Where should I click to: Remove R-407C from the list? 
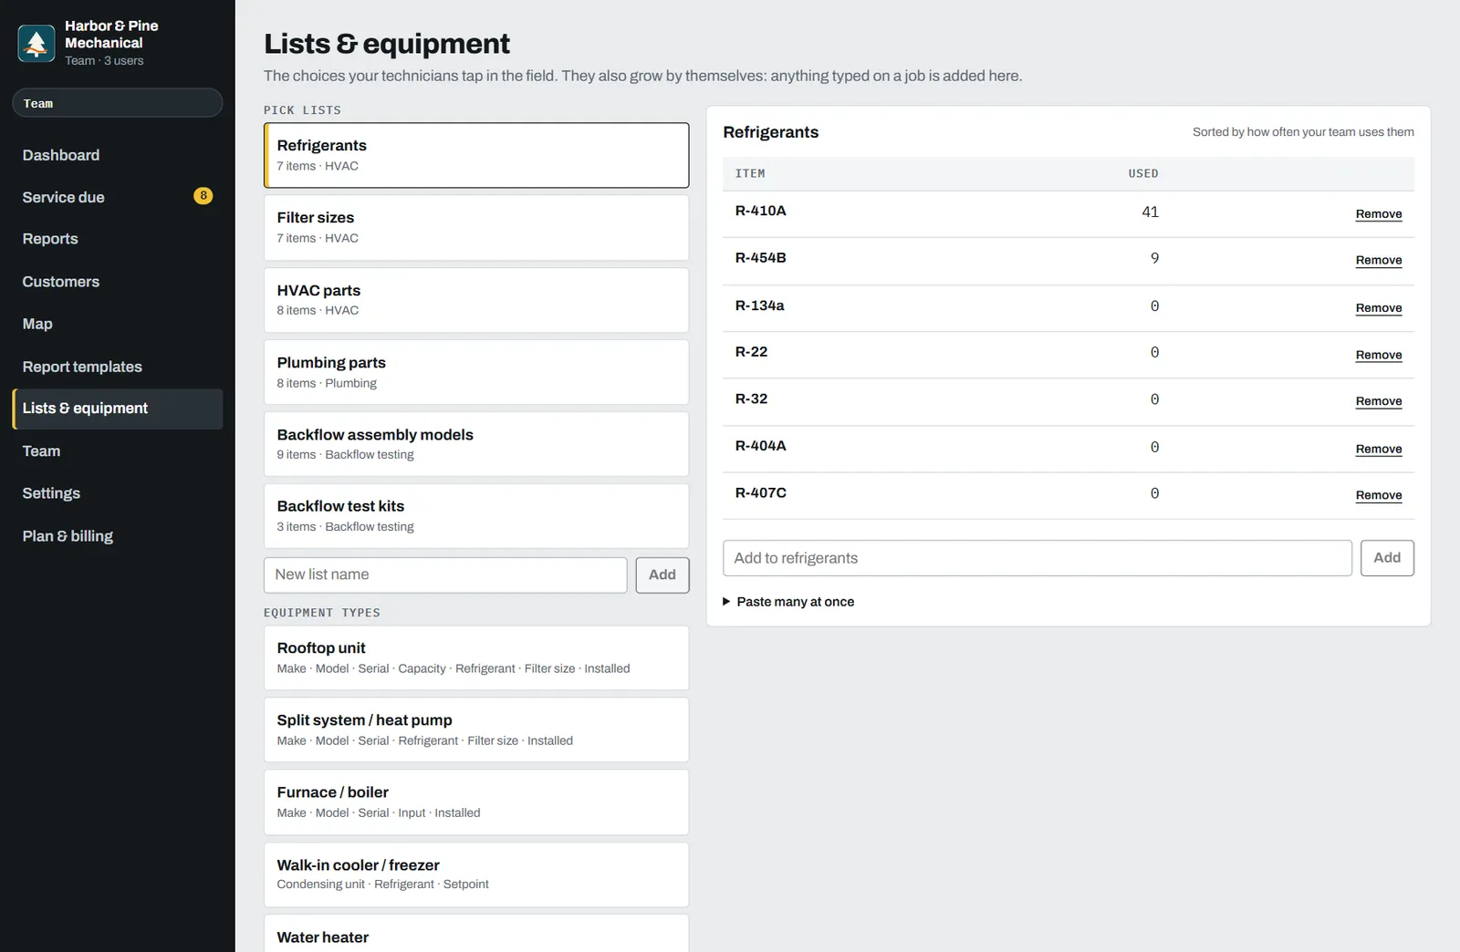[1379, 496]
